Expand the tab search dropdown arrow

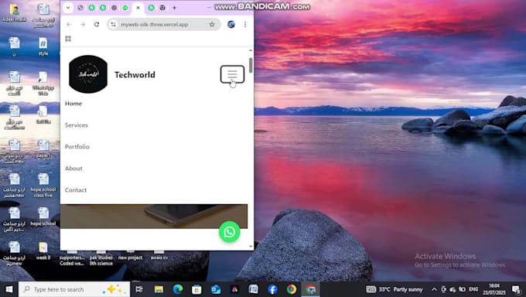point(68,8)
